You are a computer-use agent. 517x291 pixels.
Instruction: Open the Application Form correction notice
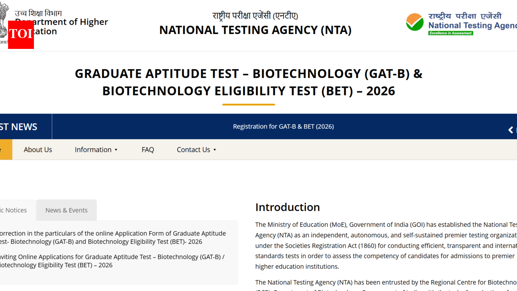tap(113, 237)
